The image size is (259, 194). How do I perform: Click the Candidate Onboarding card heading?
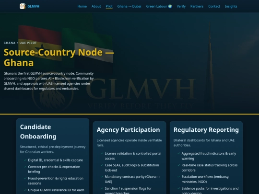[x=38, y=132]
